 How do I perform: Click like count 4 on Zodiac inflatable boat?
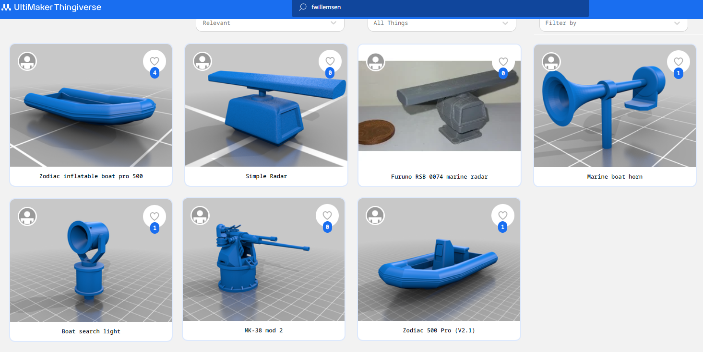click(155, 73)
